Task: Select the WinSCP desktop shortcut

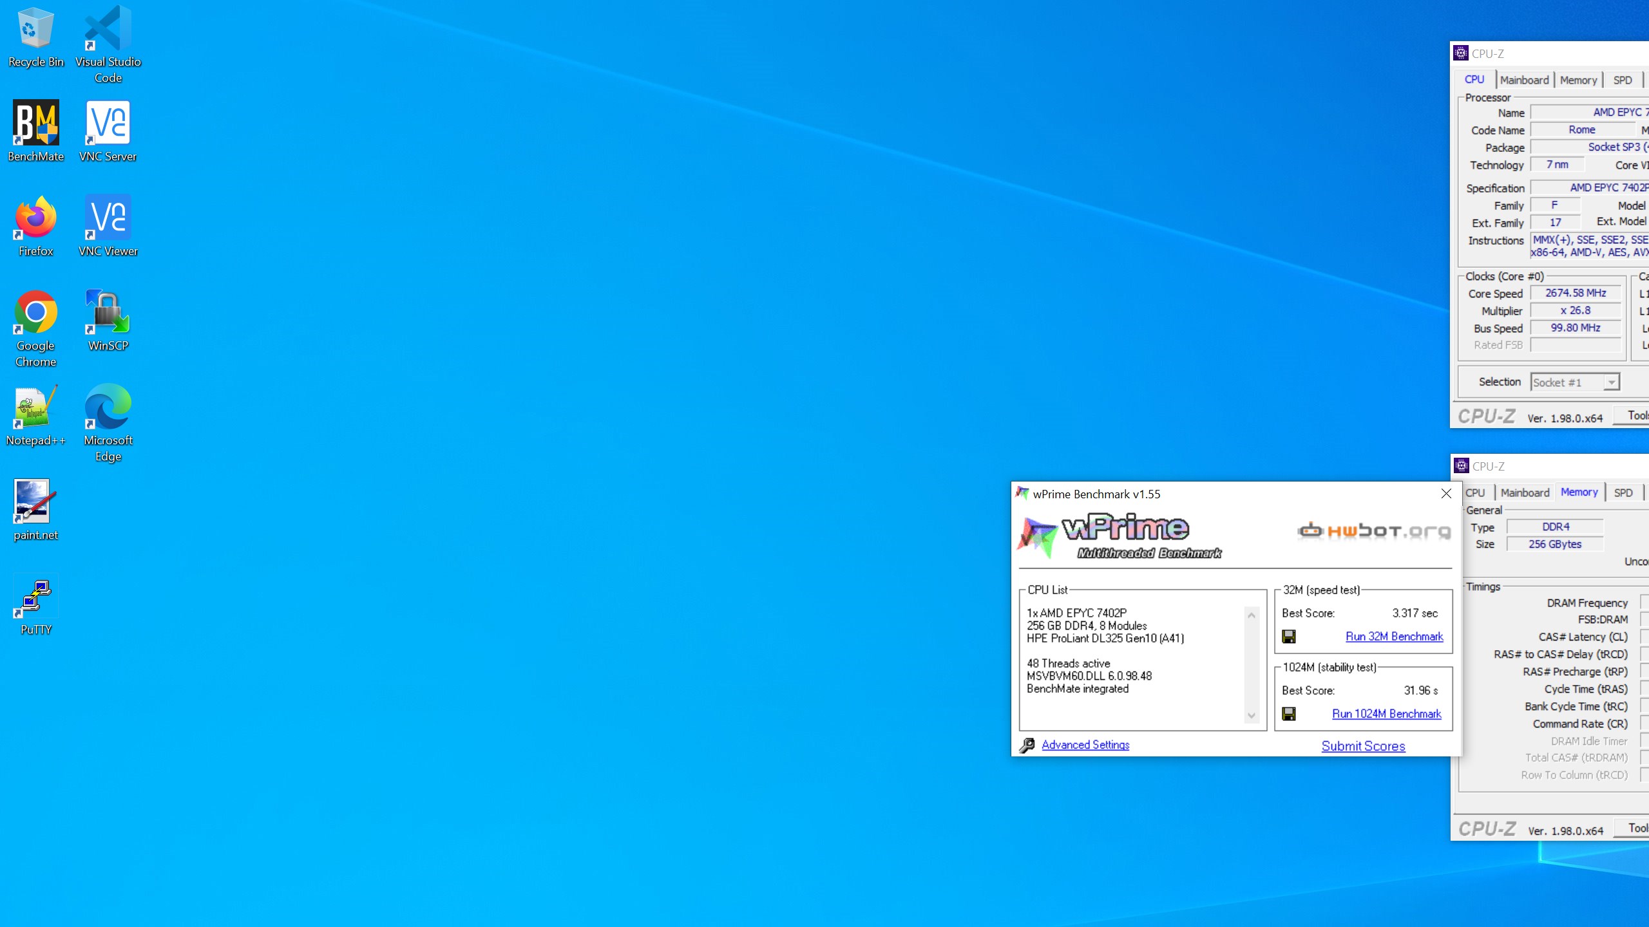Action: pyautogui.click(x=108, y=321)
